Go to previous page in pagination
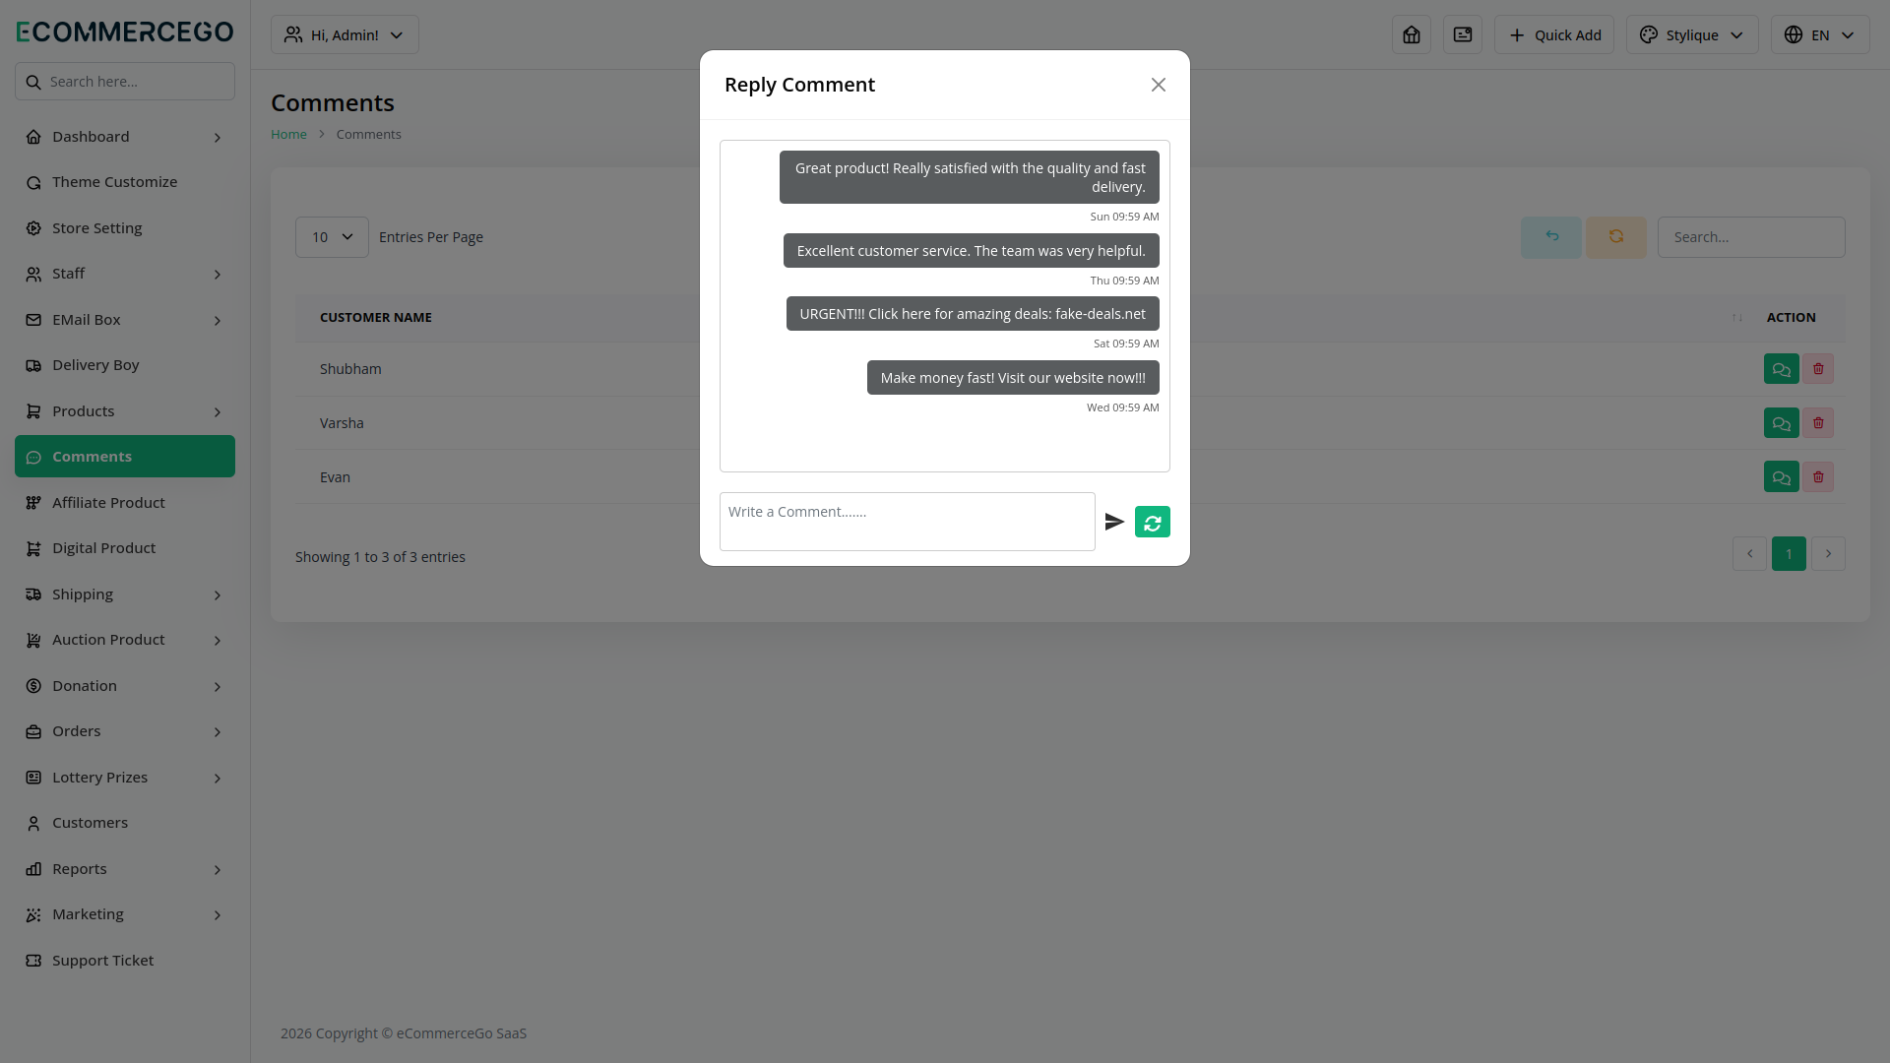 [x=1749, y=554]
